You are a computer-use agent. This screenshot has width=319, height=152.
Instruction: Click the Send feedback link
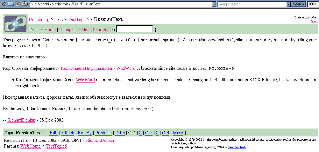237,147
